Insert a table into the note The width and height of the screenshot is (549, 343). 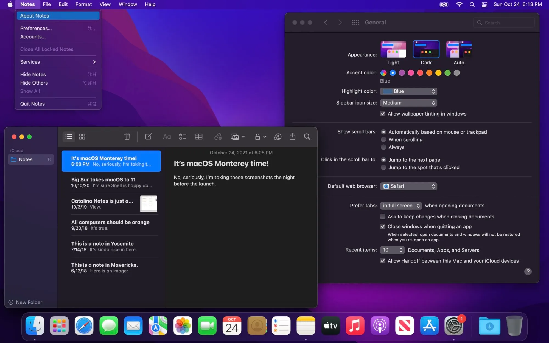199,136
